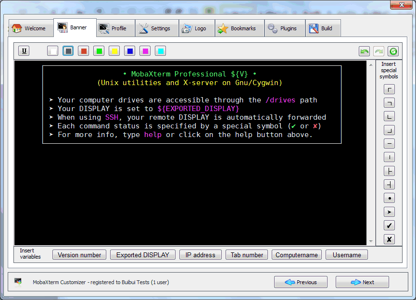Insert bottom-left corner box symbol
Image resolution: width=416 pixels, height=300 pixels.
[x=389, y=116]
